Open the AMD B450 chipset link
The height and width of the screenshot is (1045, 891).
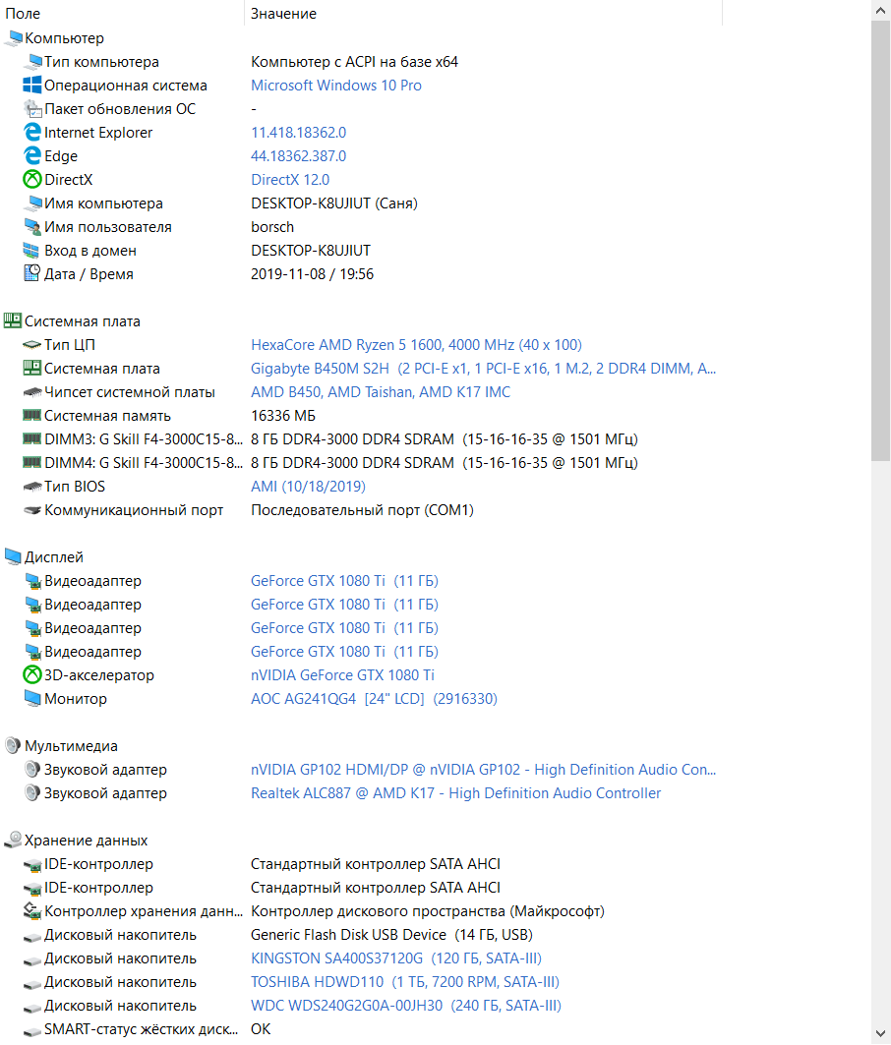click(x=381, y=392)
